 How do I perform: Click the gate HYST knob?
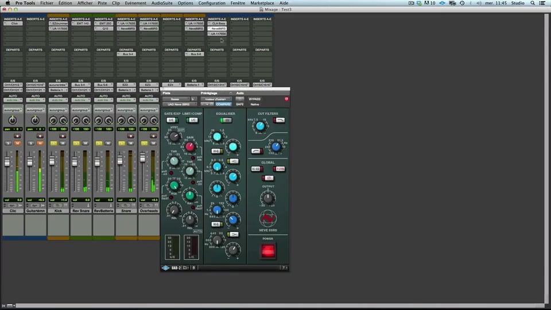click(x=174, y=137)
